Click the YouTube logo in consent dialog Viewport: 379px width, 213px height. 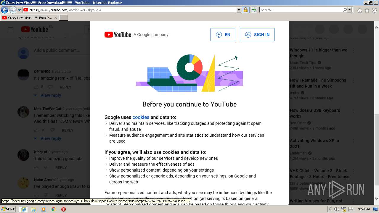click(x=118, y=35)
